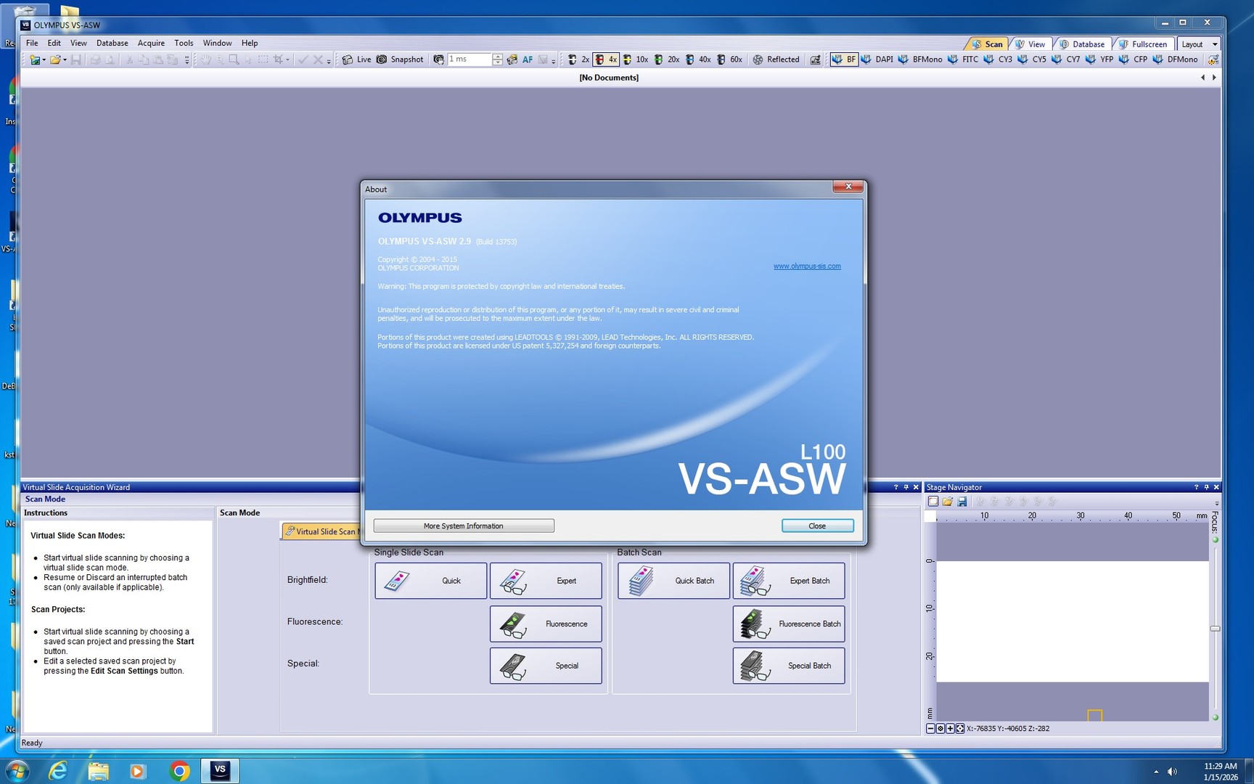Click the Reflected light toolbar button
This screenshot has width=1254, height=784.
coord(776,60)
